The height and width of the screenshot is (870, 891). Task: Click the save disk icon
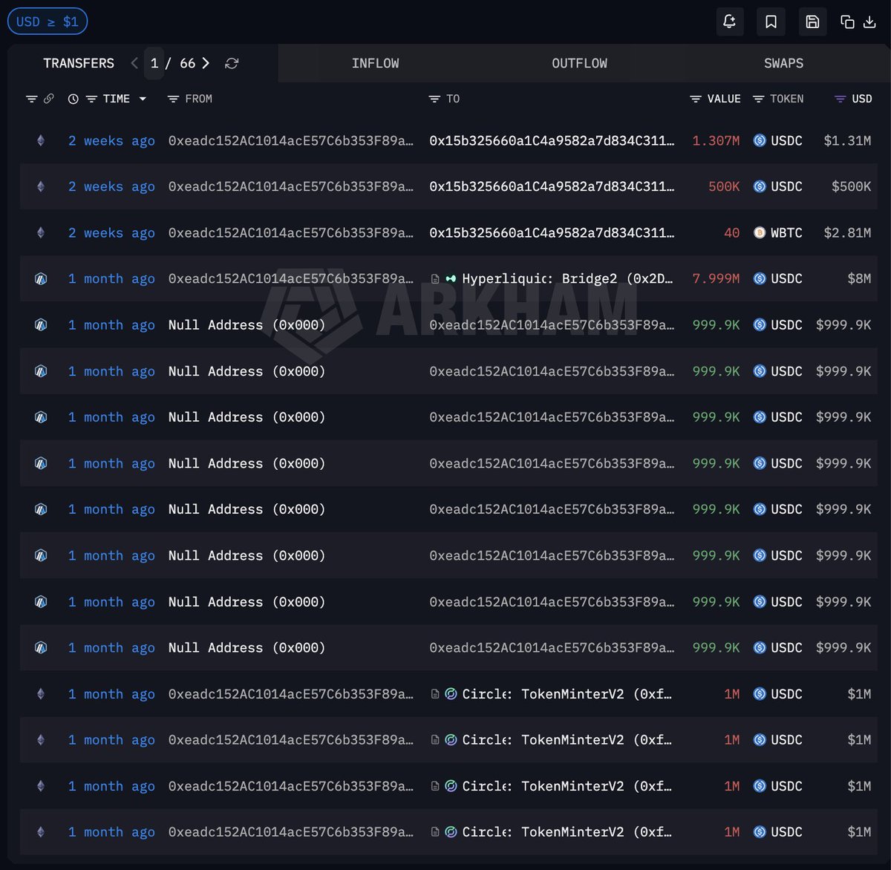coord(812,22)
